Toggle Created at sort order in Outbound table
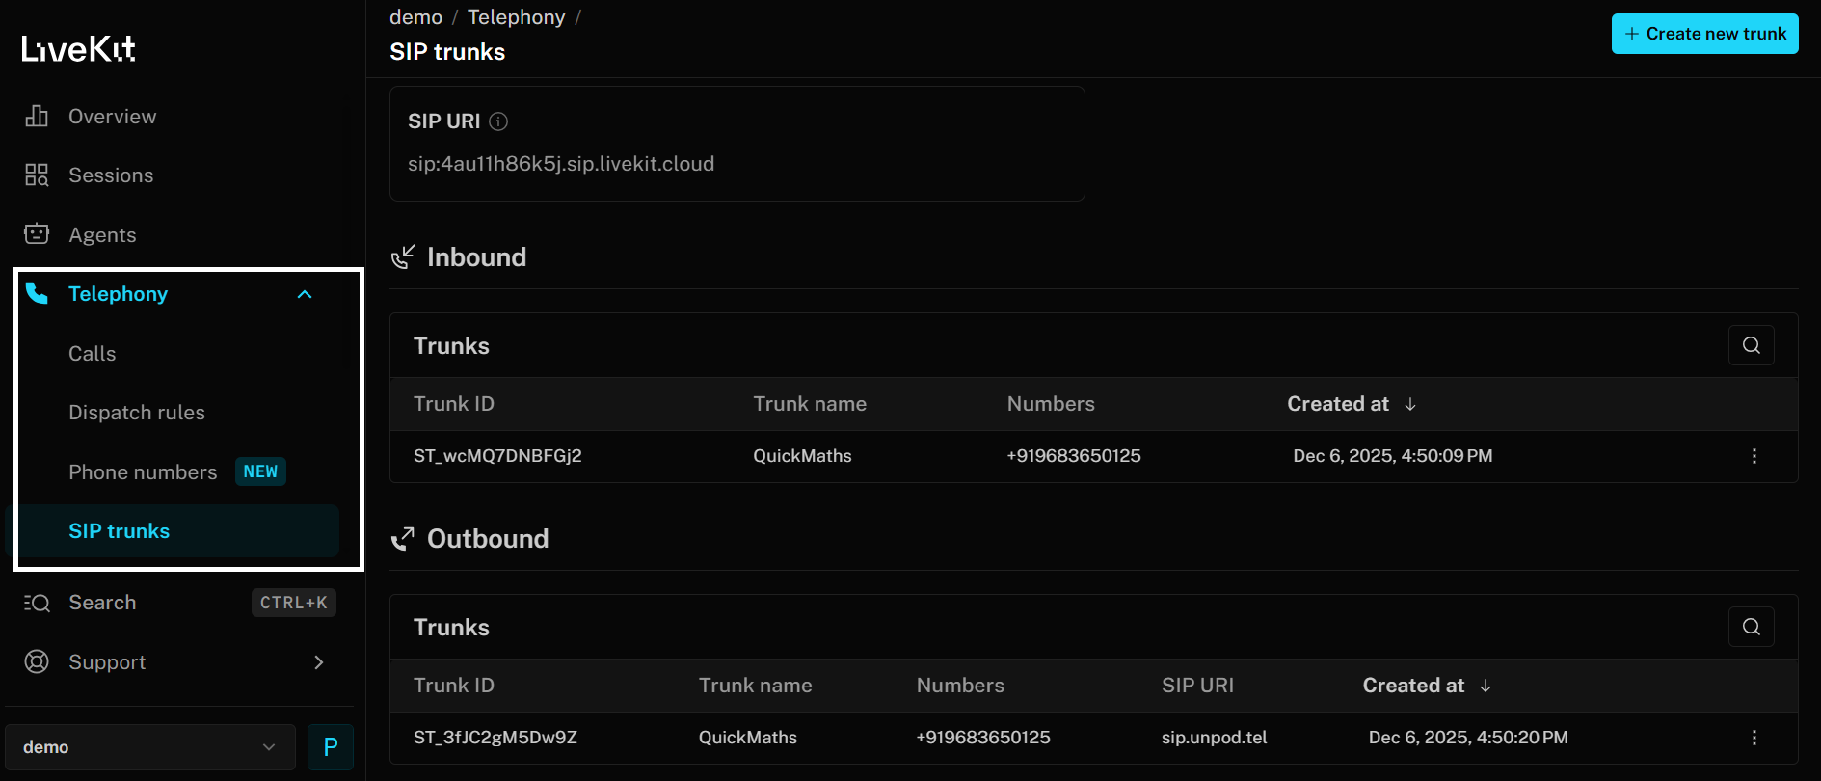 tap(1486, 686)
